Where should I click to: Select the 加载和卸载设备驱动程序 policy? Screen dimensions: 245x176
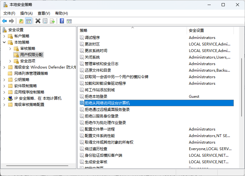pyautogui.click(x=105, y=83)
